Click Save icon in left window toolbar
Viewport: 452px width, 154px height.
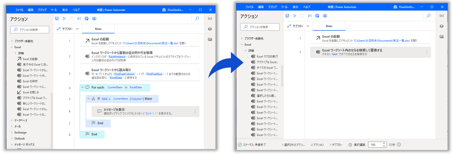[57, 19]
